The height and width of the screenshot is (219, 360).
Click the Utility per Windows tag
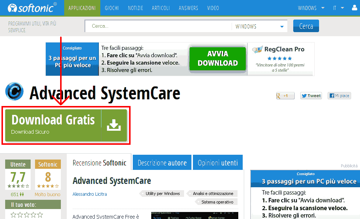click(162, 194)
